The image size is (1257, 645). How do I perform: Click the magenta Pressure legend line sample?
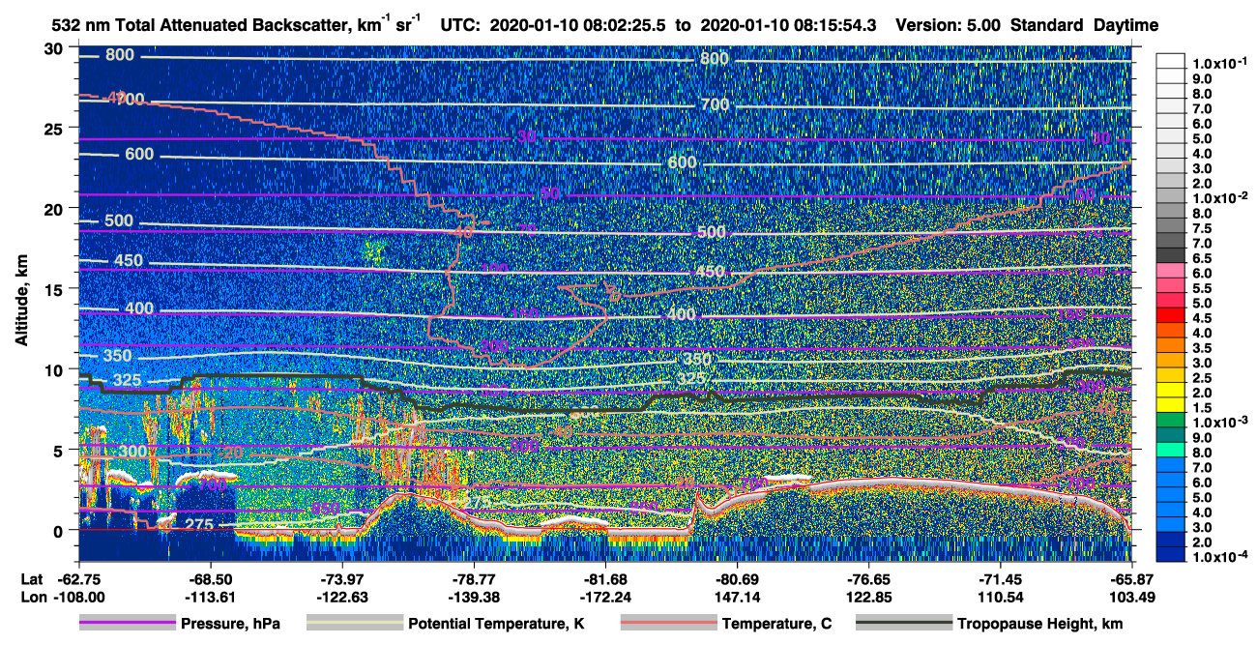pos(128,624)
